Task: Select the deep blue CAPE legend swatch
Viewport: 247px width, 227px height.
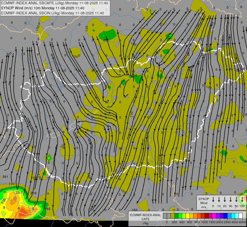Action: coord(225,216)
